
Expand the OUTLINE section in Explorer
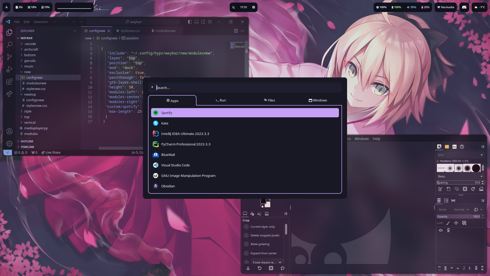[x=27, y=141]
